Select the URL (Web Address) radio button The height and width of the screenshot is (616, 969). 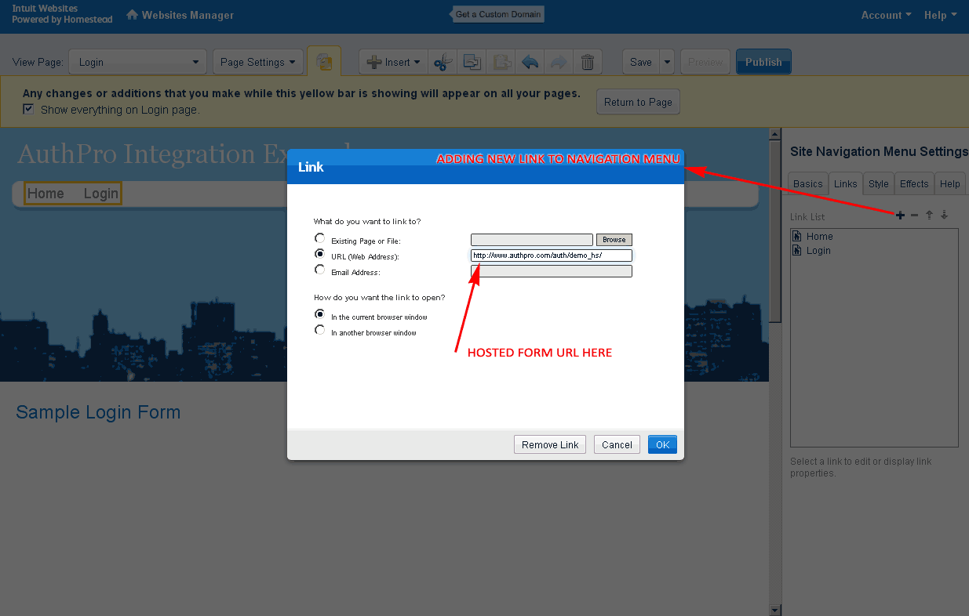tap(319, 254)
